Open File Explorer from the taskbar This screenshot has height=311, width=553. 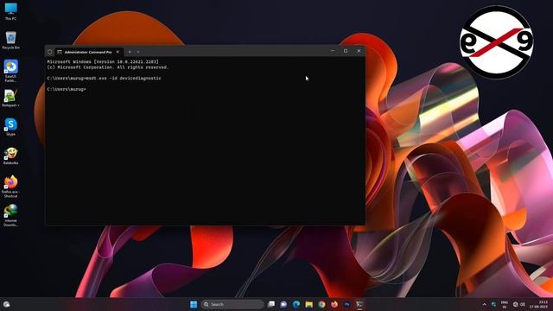tap(309, 304)
